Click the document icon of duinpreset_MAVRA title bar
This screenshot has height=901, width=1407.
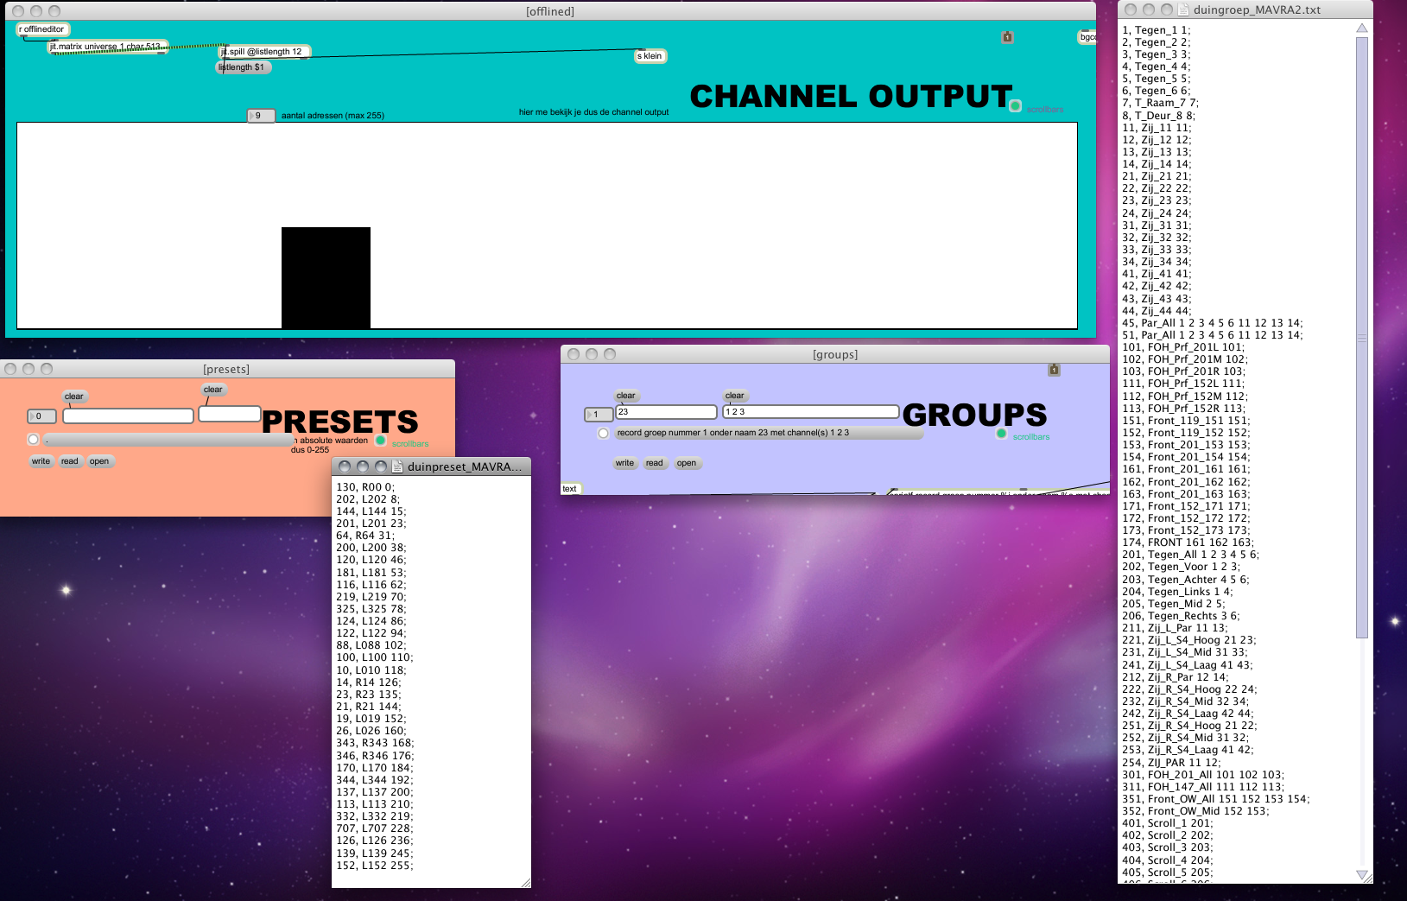pos(398,466)
